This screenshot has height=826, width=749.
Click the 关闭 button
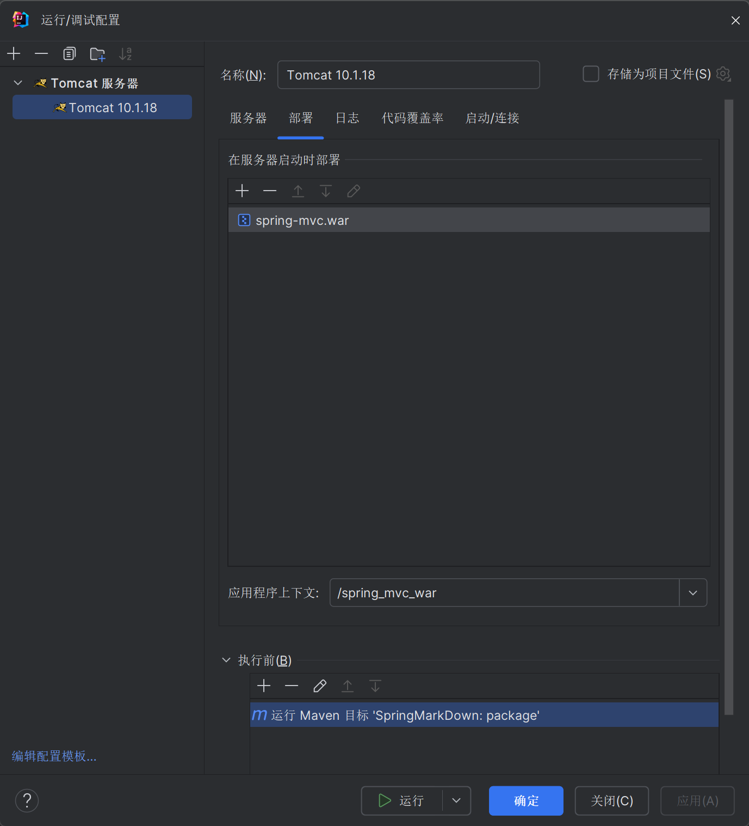[612, 800]
